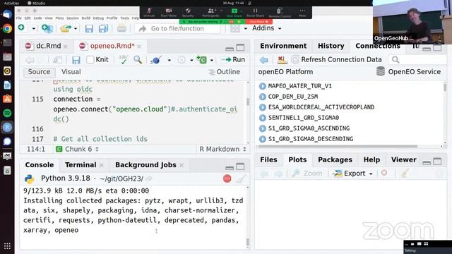The image size is (452, 254).
Task: Switch to the dc.Rmd tab
Action: 48,46
